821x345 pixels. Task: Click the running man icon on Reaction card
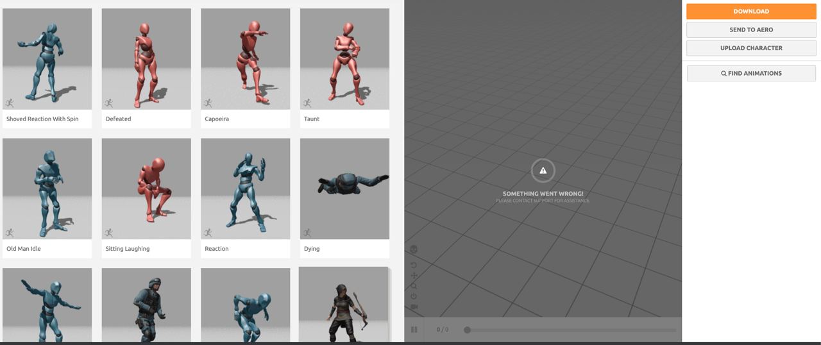(x=208, y=232)
